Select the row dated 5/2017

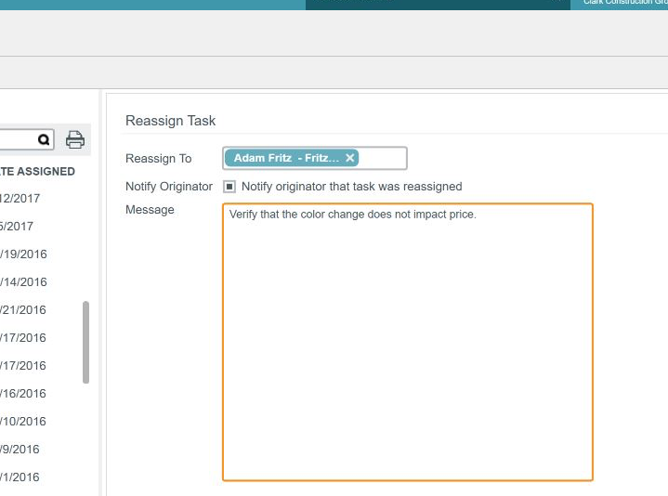(17, 226)
